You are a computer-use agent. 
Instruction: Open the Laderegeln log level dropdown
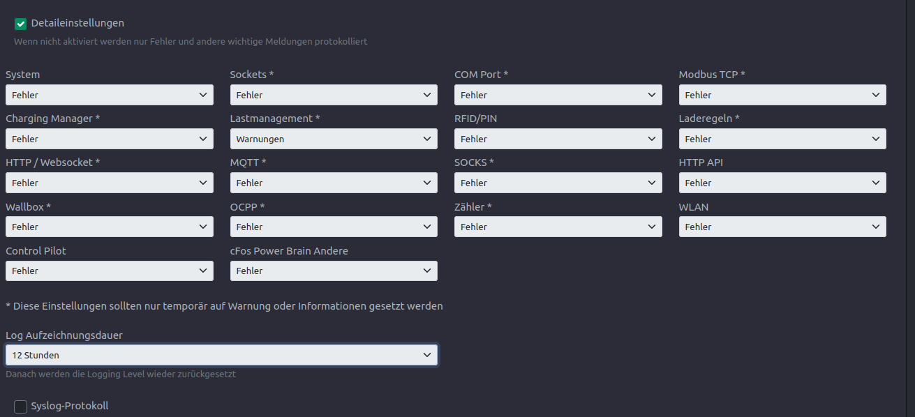tap(782, 139)
